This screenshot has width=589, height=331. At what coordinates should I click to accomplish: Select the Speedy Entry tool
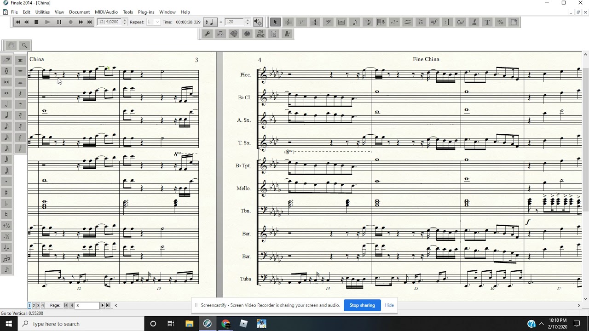[368, 22]
